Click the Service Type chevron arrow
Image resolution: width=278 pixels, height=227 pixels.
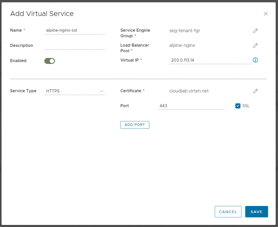[102, 91]
